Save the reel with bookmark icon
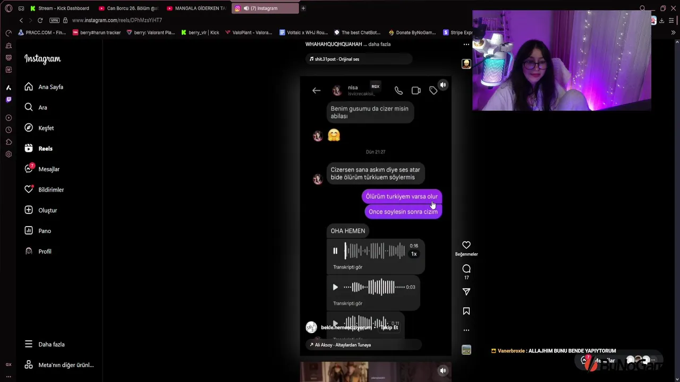Viewport: 680px width, 382px height. (466, 311)
